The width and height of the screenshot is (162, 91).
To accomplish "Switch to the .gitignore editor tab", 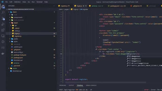I will [x=136, y=6].
